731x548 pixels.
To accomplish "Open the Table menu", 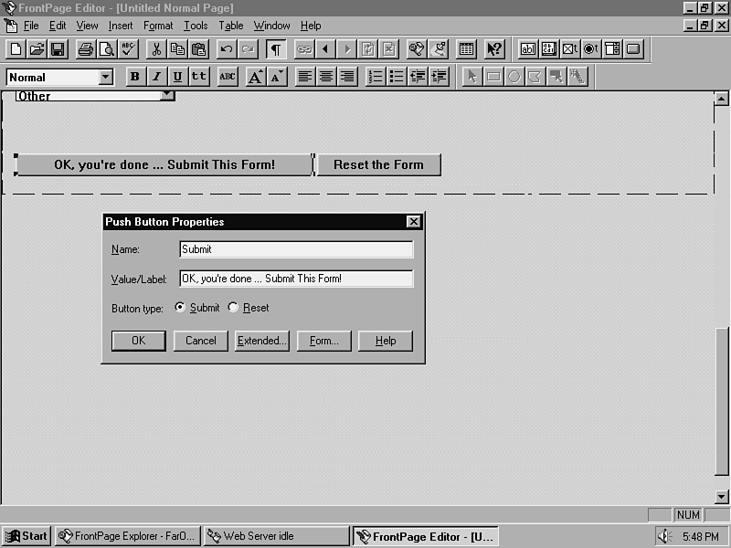I will [x=230, y=26].
